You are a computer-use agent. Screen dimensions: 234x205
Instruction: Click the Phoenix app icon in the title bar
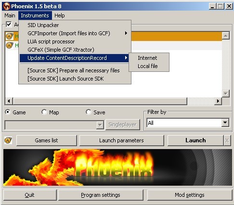[x=7, y=6]
